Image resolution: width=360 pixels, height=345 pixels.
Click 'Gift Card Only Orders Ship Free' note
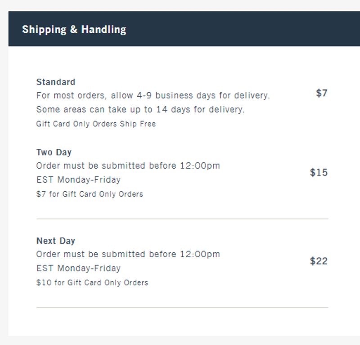coord(96,124)
